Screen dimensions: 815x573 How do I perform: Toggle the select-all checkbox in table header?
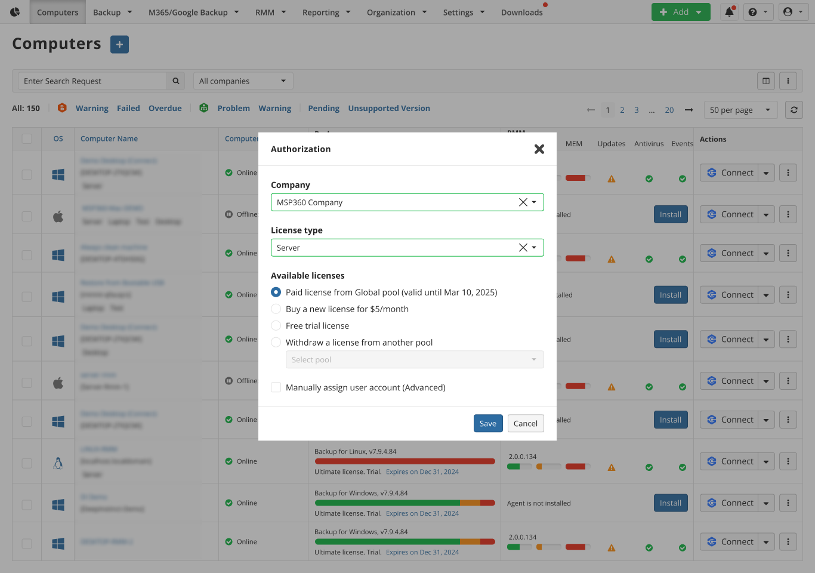27,138
